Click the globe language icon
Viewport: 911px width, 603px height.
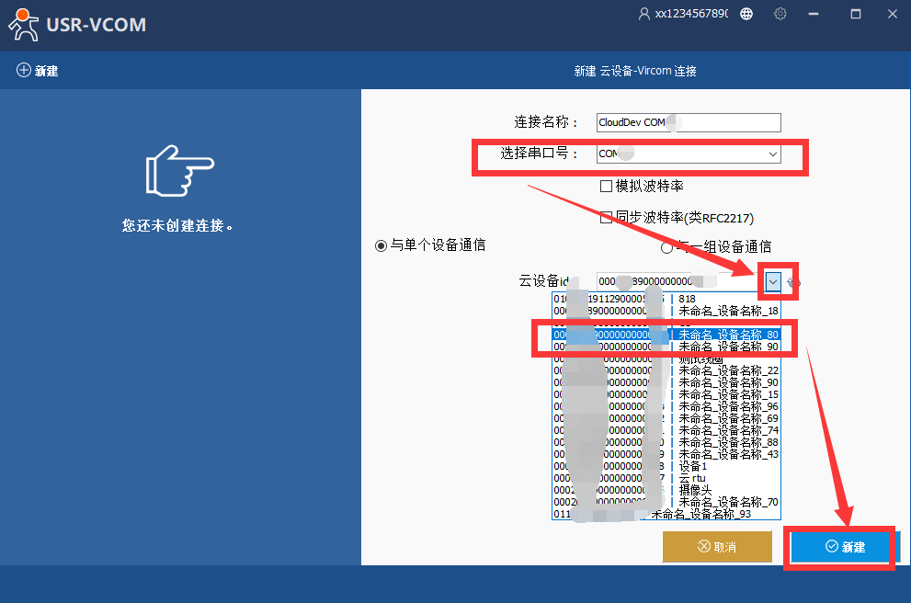pyautogui.click(x=746, y=14)
